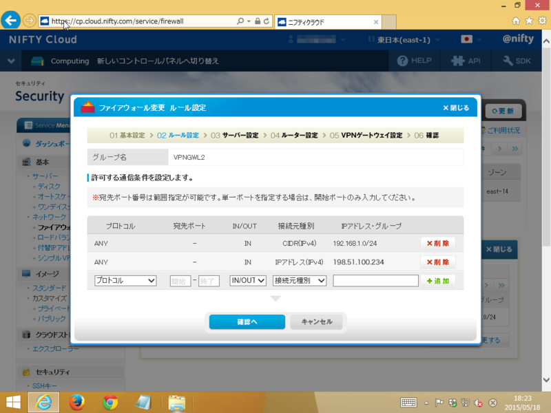Open the 東日本(east-1) region selector

(404, 40)
